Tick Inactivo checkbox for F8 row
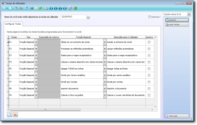Viewport: 197px width, 125px height. coord(149,89)
